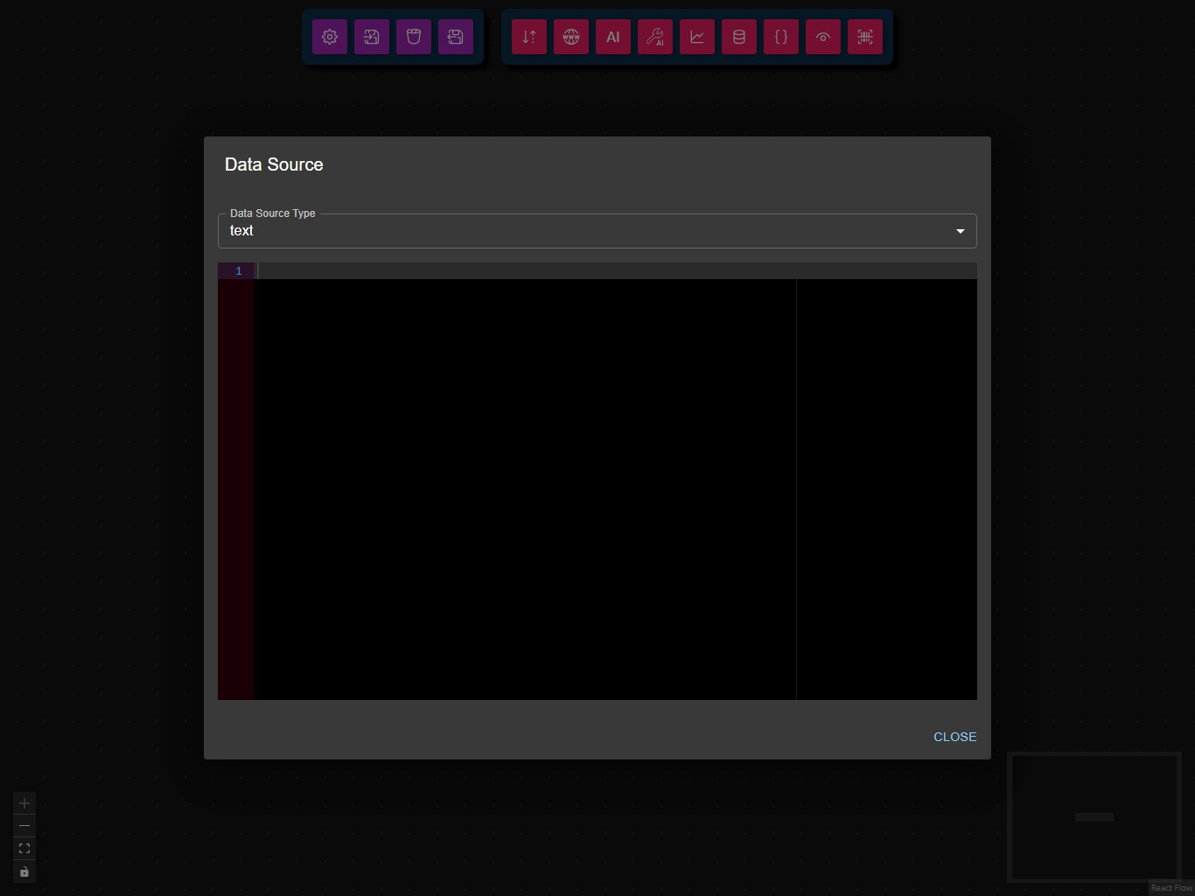Click the fit view control
1195x896 pixels.
point(24,849)
